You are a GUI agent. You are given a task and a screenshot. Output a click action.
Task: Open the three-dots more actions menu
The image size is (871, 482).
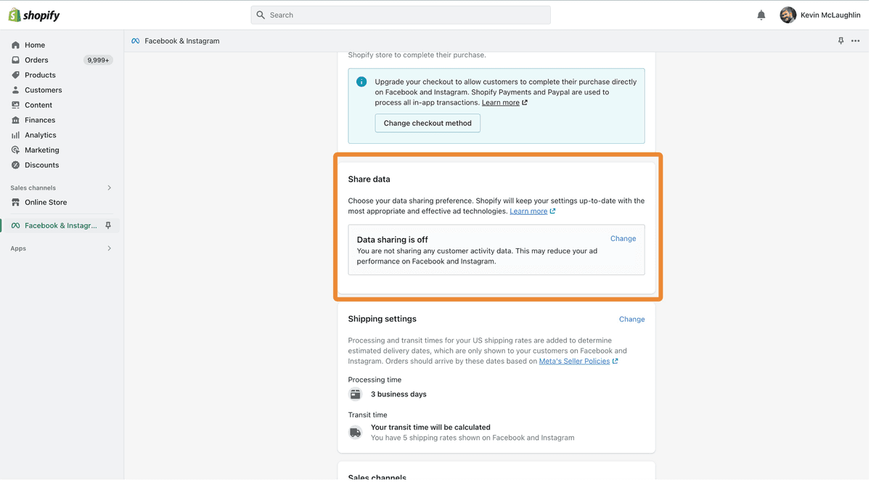coord(856,41)
